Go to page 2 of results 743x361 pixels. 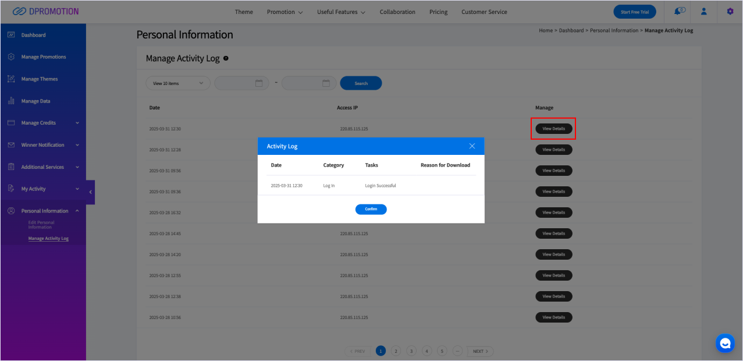(396, 351)
